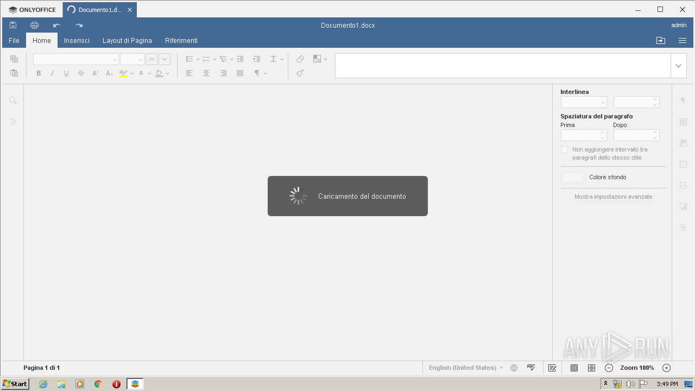This screenshot has height=391, width=695.
Task: Justify text alignment
Action: pyautogui.click(x=240, y=73)
